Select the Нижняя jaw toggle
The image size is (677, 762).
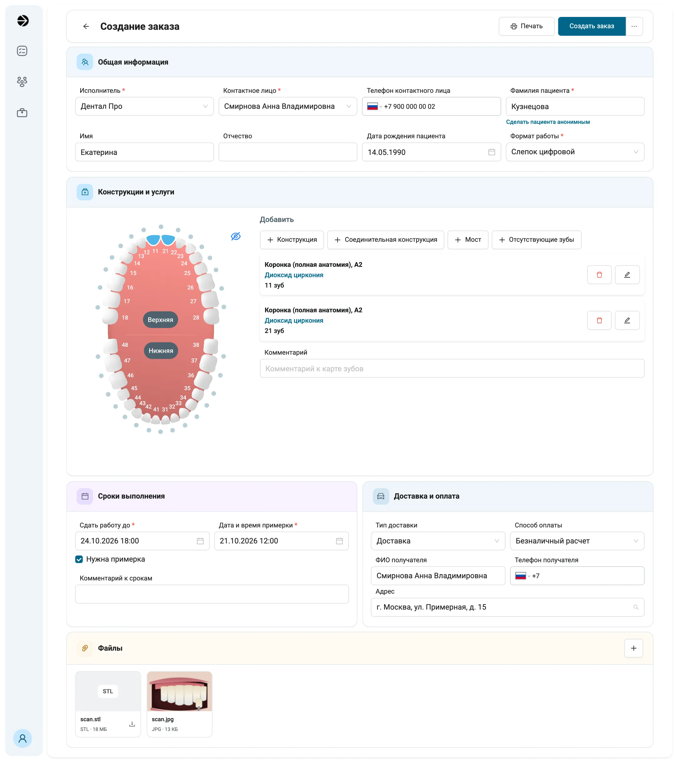point(161,351)
